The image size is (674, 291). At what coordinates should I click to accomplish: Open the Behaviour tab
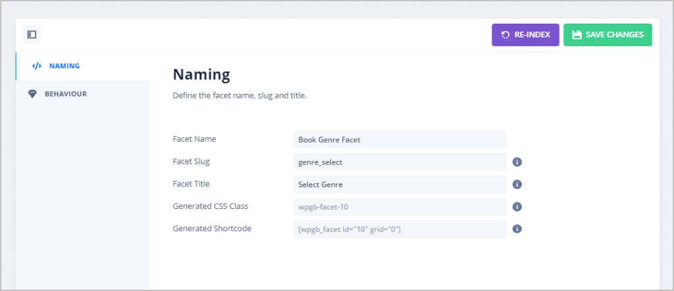click(83, 94)
